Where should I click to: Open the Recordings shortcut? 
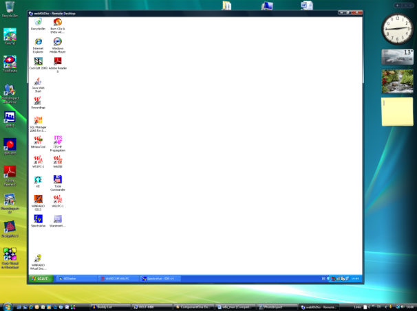pos(38,101)
